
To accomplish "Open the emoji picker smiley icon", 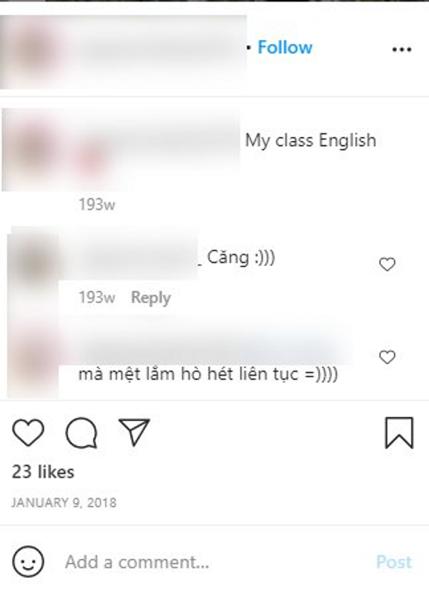I will pos(28,561).
